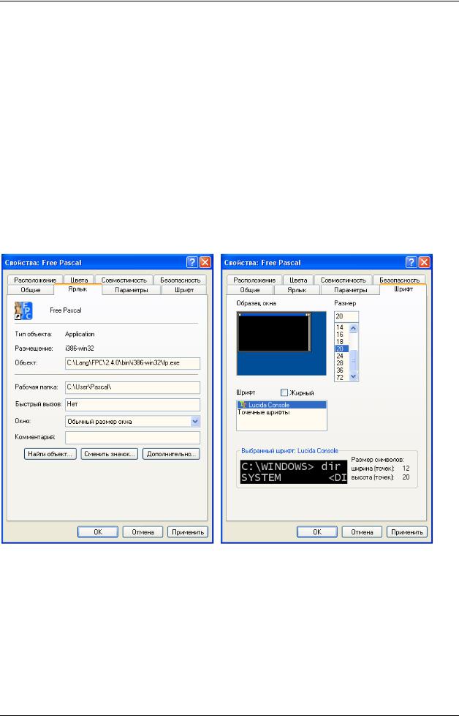The height and width of the screenshot is (716, 459).
Task: Open Безопасность tab in left dialog
Action: pyautogui.click(x=180, y=280)
